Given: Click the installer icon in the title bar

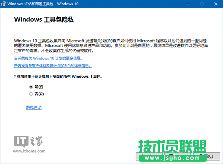Looking at the screenshot, I should [x=3, y=4].
